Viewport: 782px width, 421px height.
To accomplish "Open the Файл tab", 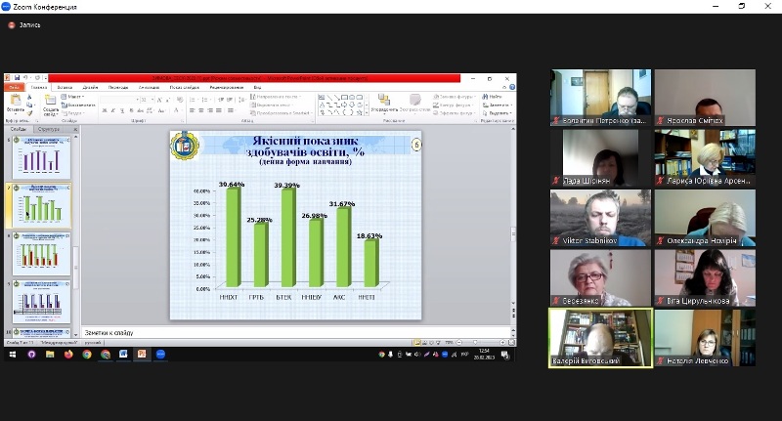I will [x=14, y=87].
